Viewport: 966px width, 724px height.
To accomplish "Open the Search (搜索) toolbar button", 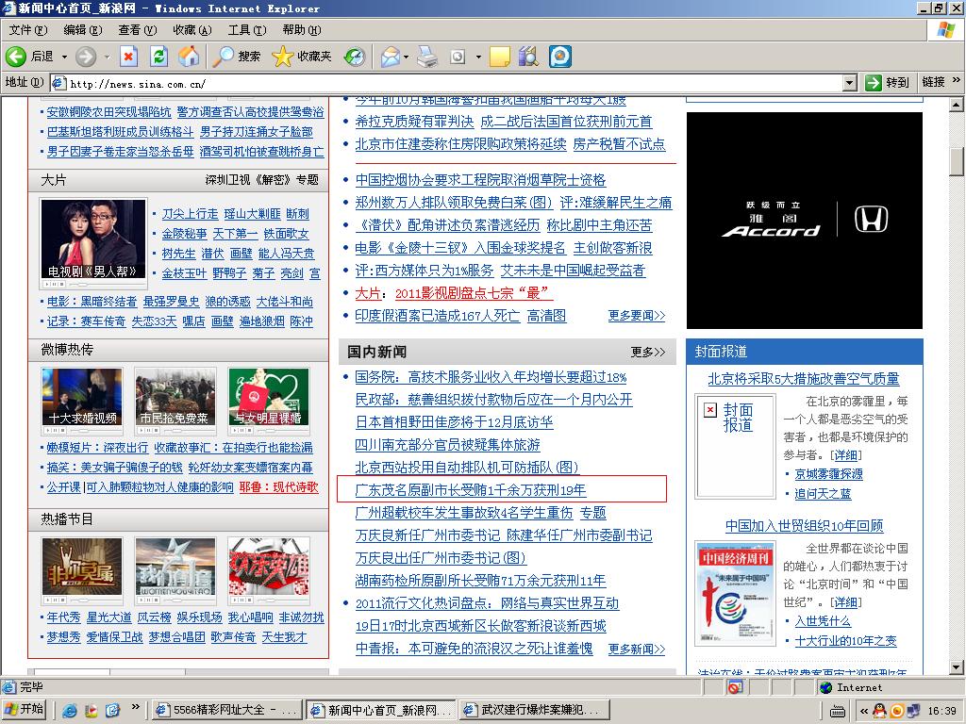I will 237,57.
